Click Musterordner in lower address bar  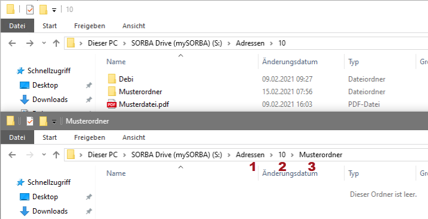point(321,155)
